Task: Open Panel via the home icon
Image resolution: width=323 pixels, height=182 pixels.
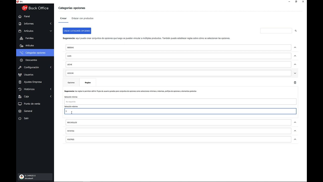Action: (x=20, y=16)
